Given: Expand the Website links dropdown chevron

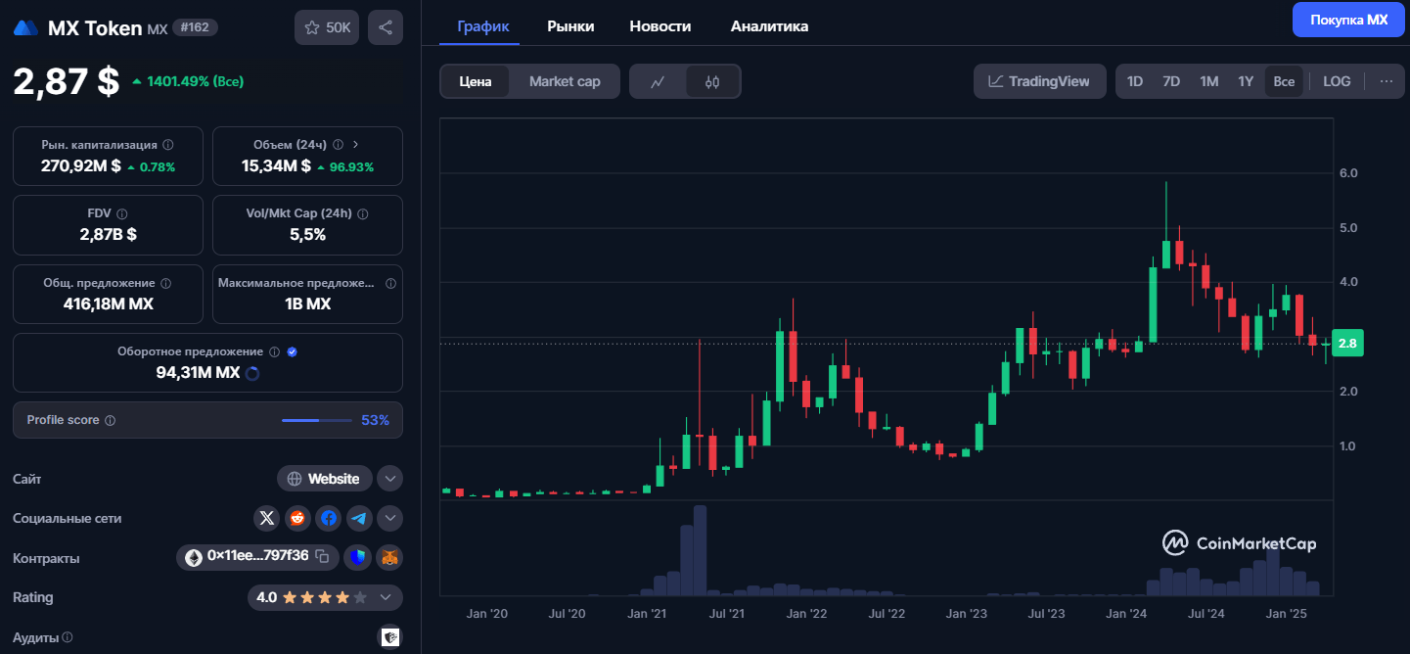Looking at the screenshot, I should (390, 479).
